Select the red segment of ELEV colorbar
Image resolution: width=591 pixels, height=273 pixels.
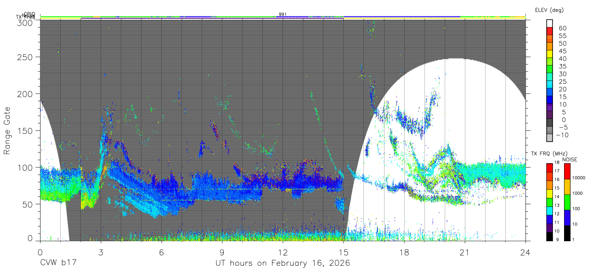click(550, 32)
